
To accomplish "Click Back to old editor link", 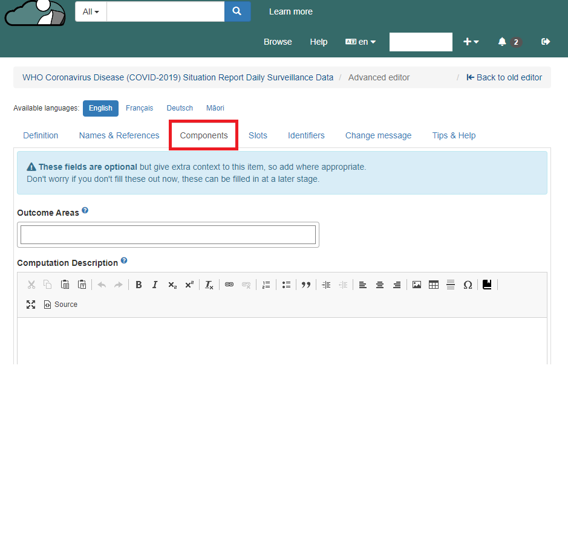I will click(x=504, y=77).
